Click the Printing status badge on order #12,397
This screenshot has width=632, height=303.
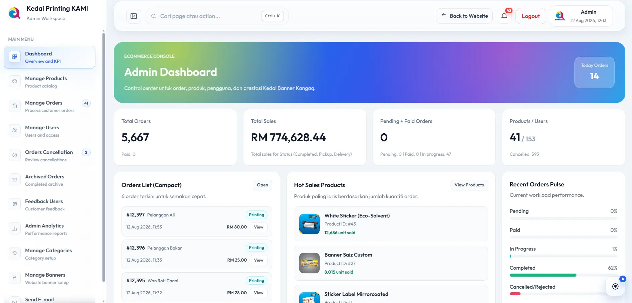(x=256, y=215)
